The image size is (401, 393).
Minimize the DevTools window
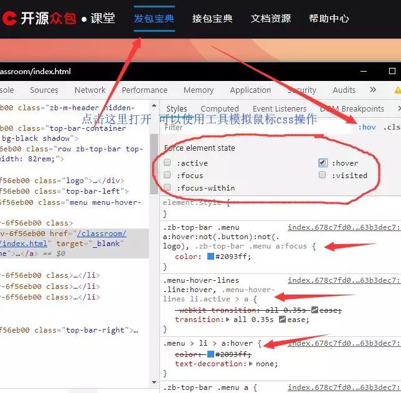(364, 71)
